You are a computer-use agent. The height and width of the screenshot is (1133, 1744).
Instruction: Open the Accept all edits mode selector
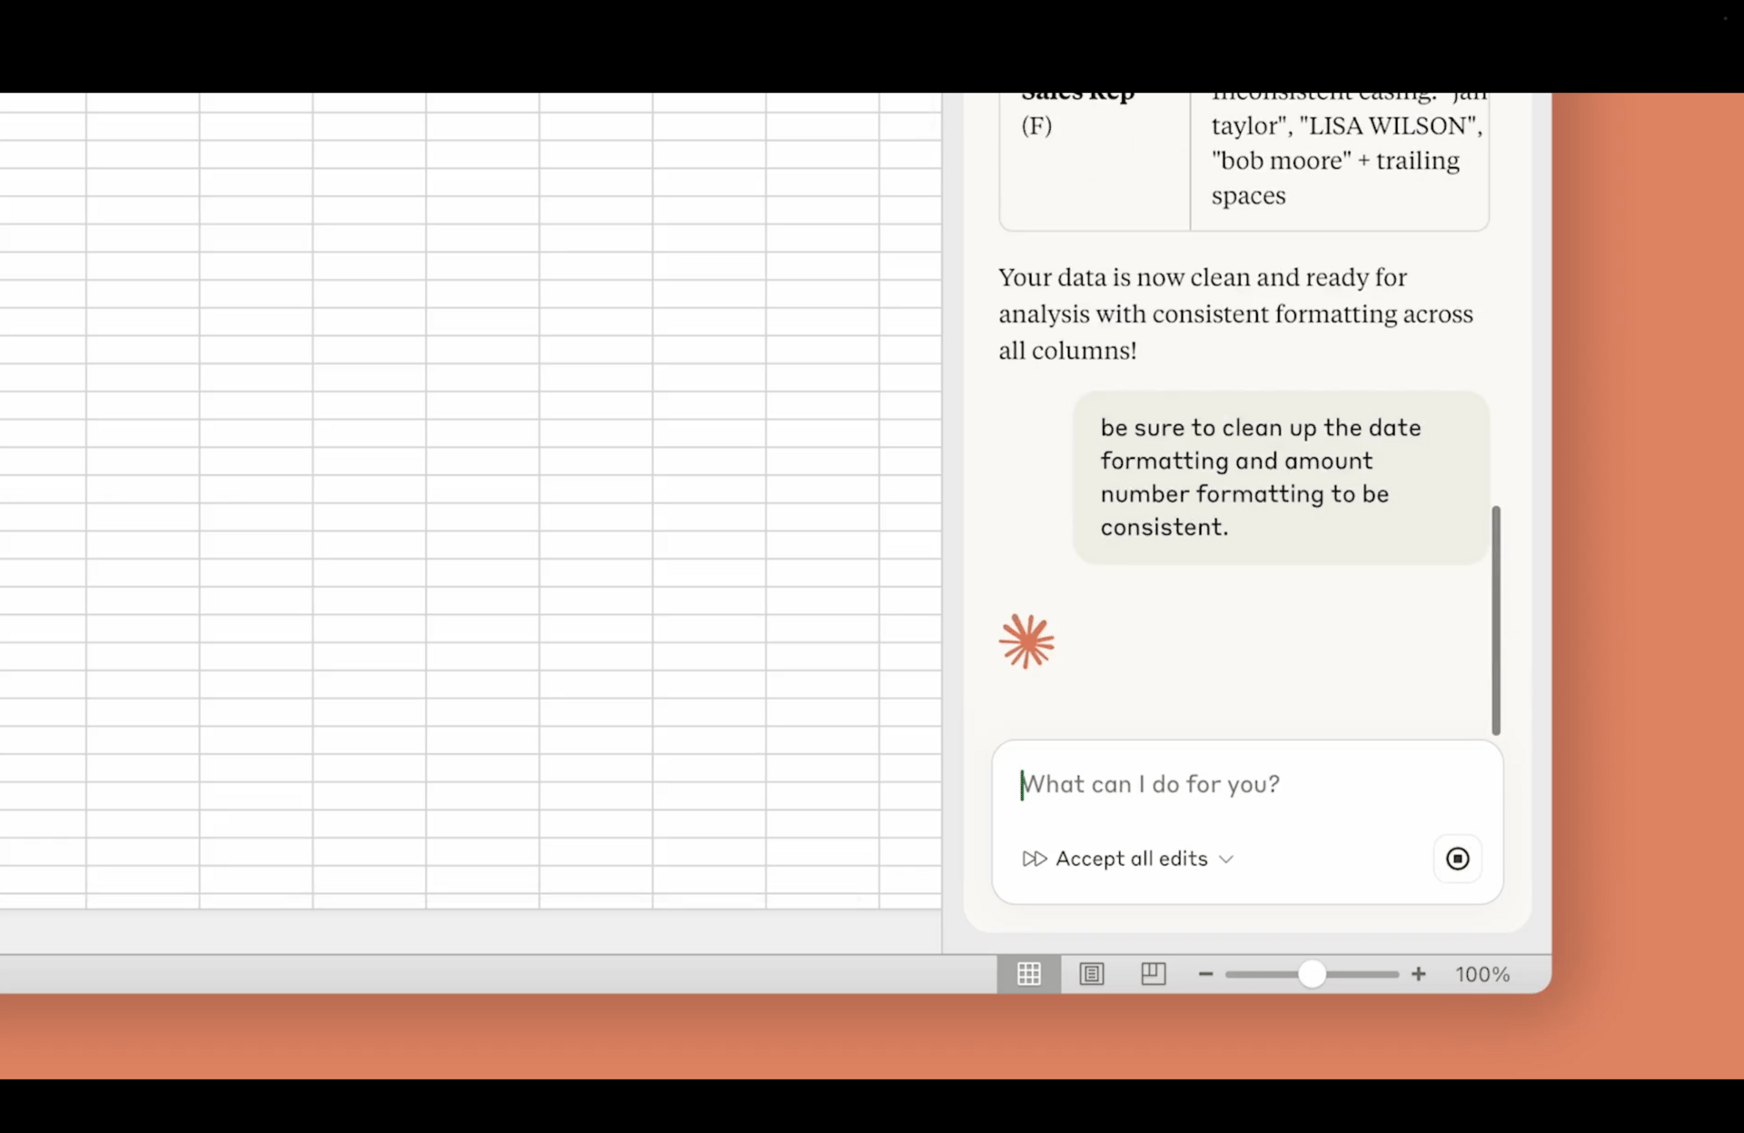(1131, 859)
